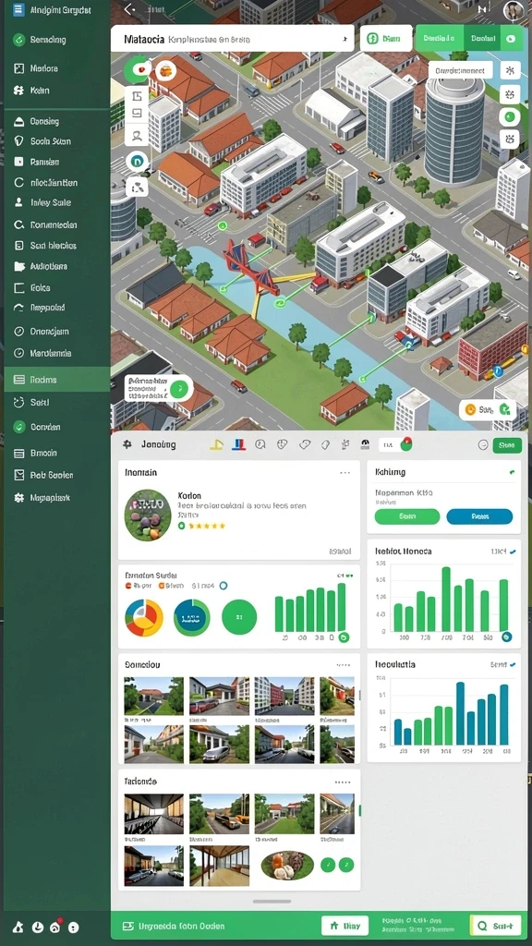Click the lower square layer tool on map

coord(137,113)
